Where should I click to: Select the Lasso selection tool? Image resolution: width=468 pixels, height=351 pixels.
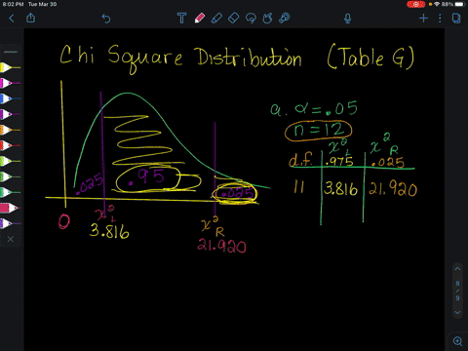coord(251,19)
